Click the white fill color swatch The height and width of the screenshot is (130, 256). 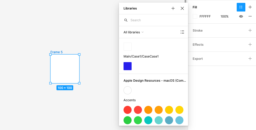click(x=195, y=16)
